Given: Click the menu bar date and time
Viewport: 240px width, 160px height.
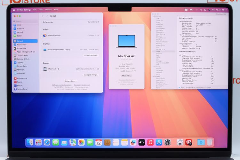Looking at the screenshot, I should [x=219, y=10].
